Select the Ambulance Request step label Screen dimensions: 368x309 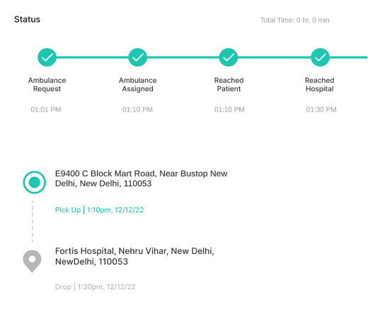tap(47, 84)
